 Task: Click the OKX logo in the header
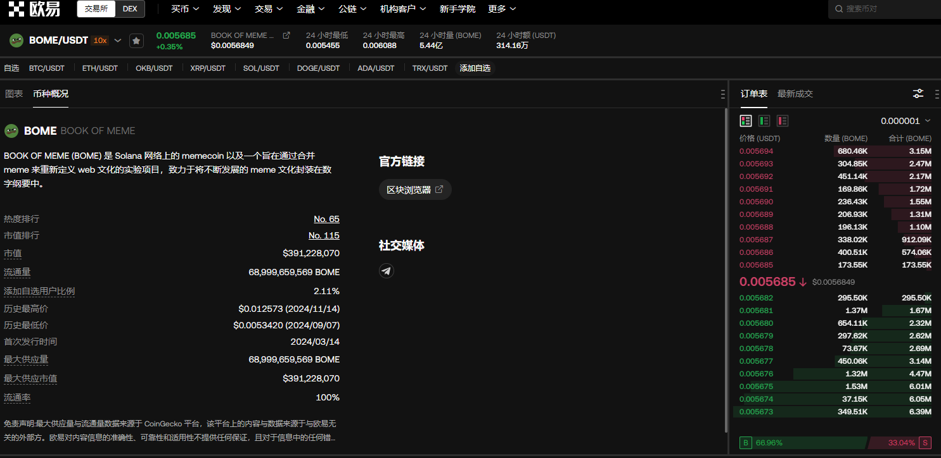click(x=34, y=9)
